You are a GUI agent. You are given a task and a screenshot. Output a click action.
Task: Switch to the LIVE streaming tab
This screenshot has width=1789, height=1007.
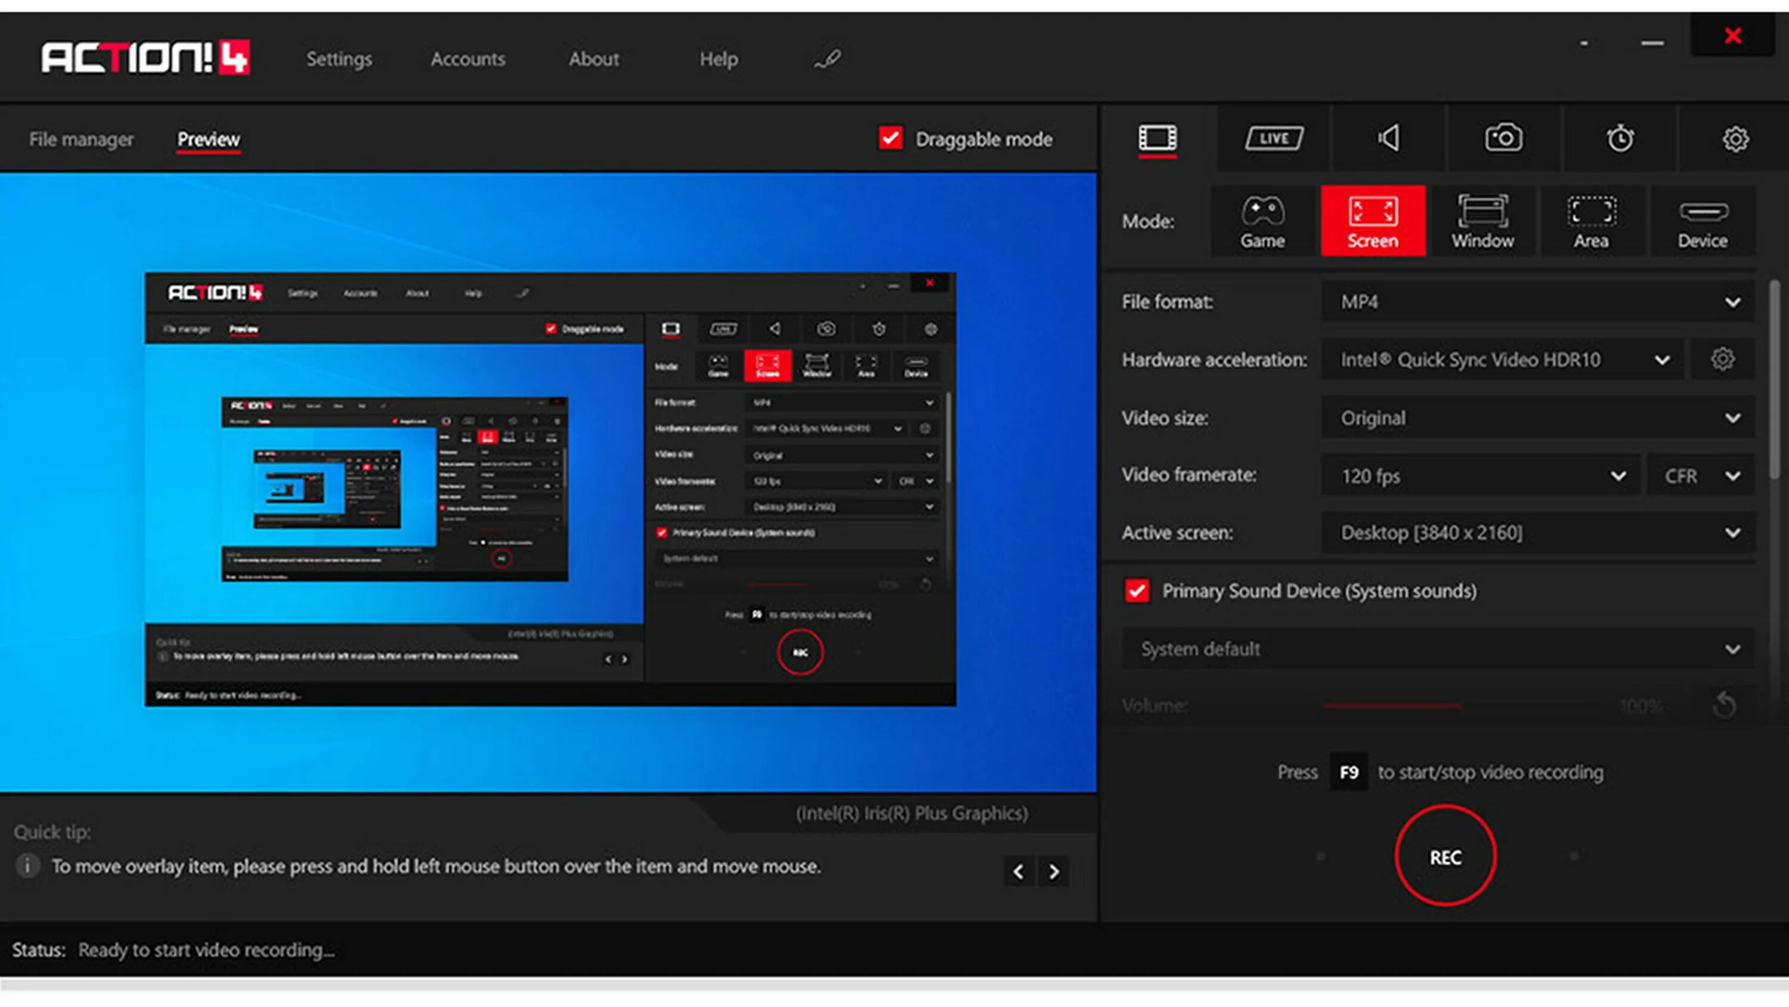click(1274, 138)
